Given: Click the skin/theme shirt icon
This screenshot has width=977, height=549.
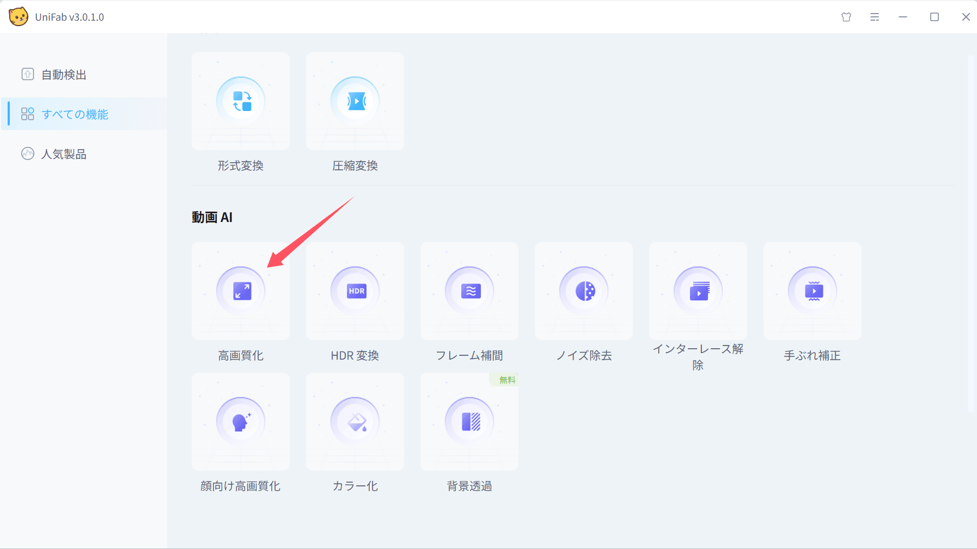Looking at the screenshot, I should [846, 17].
